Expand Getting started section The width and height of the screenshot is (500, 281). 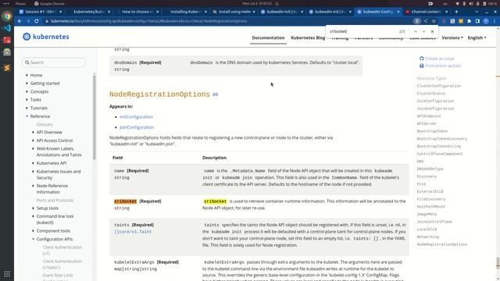tap(27, 84)
